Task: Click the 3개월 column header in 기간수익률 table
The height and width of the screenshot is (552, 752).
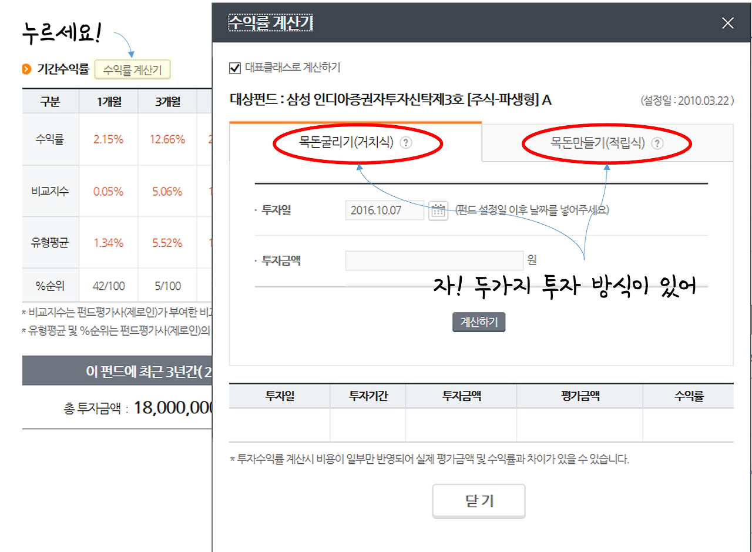Action: (166, 101)
